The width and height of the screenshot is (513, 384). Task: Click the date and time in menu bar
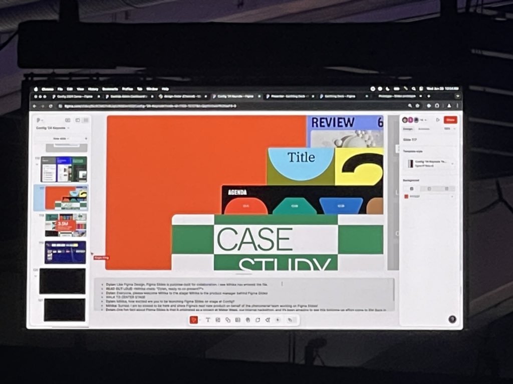click(x=442, y=88)
